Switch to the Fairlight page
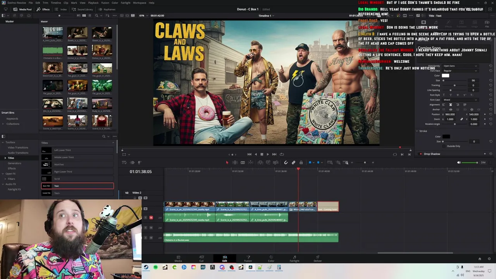 pyautogui.click(x=294, y=258)
